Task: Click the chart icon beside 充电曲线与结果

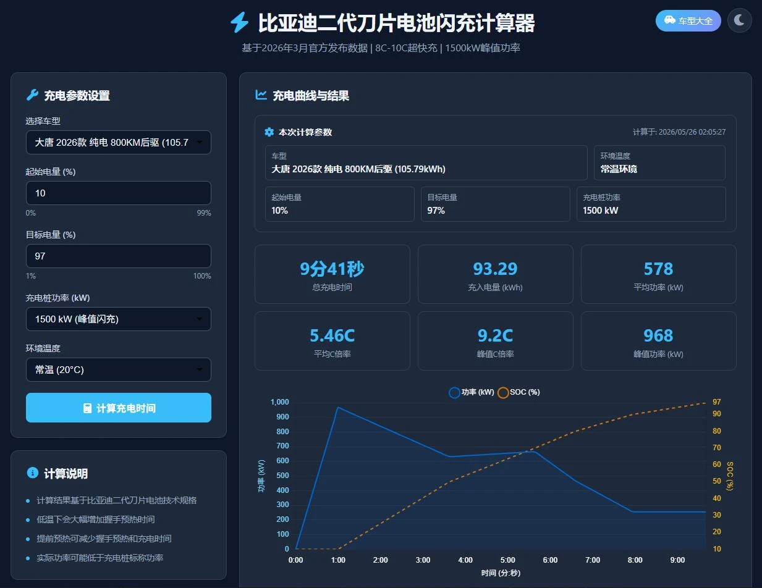Action: 261,95
